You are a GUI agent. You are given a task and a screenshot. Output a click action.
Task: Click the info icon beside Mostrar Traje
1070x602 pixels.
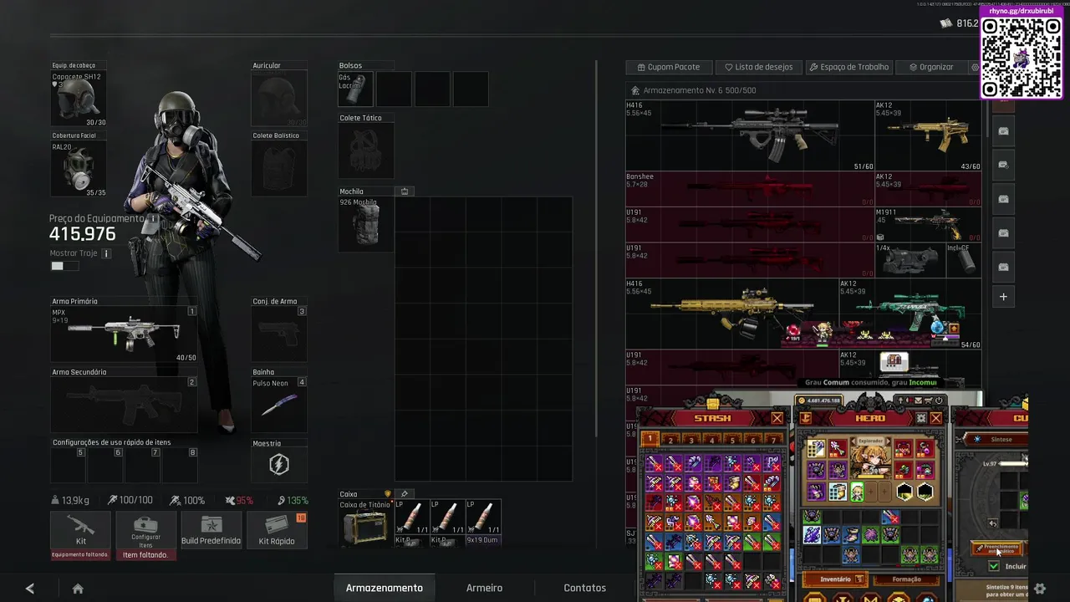click(105, 253)
